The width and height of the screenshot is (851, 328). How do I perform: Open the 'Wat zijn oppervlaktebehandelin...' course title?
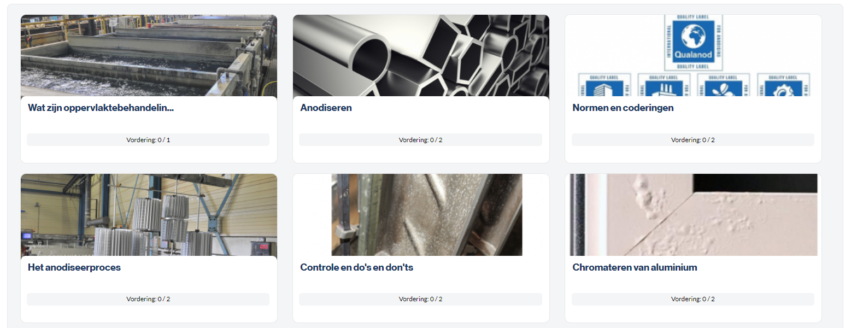click(101, 108)
